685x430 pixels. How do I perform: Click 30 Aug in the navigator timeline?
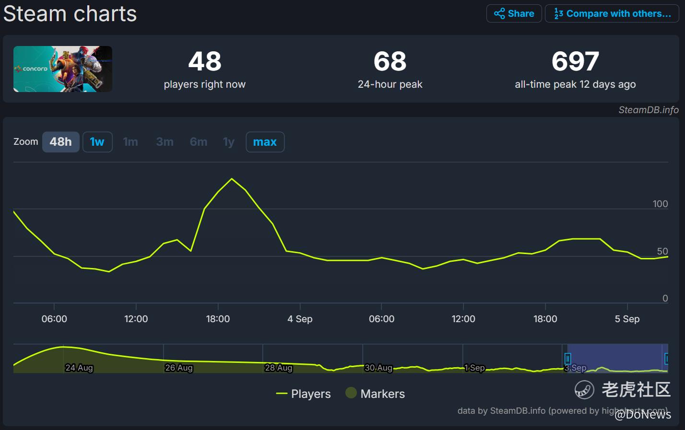coord(378,368)
